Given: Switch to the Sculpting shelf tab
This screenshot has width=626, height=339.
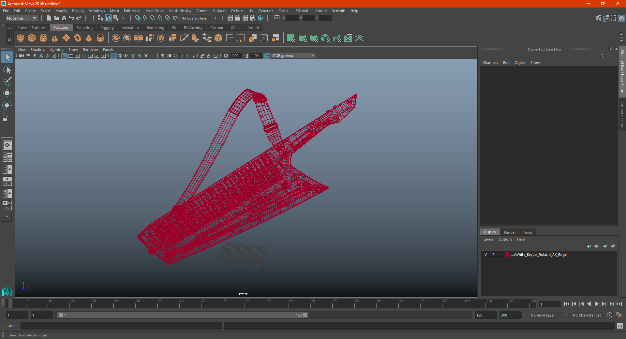Looking at the screenshot, I should coord(84,28).
